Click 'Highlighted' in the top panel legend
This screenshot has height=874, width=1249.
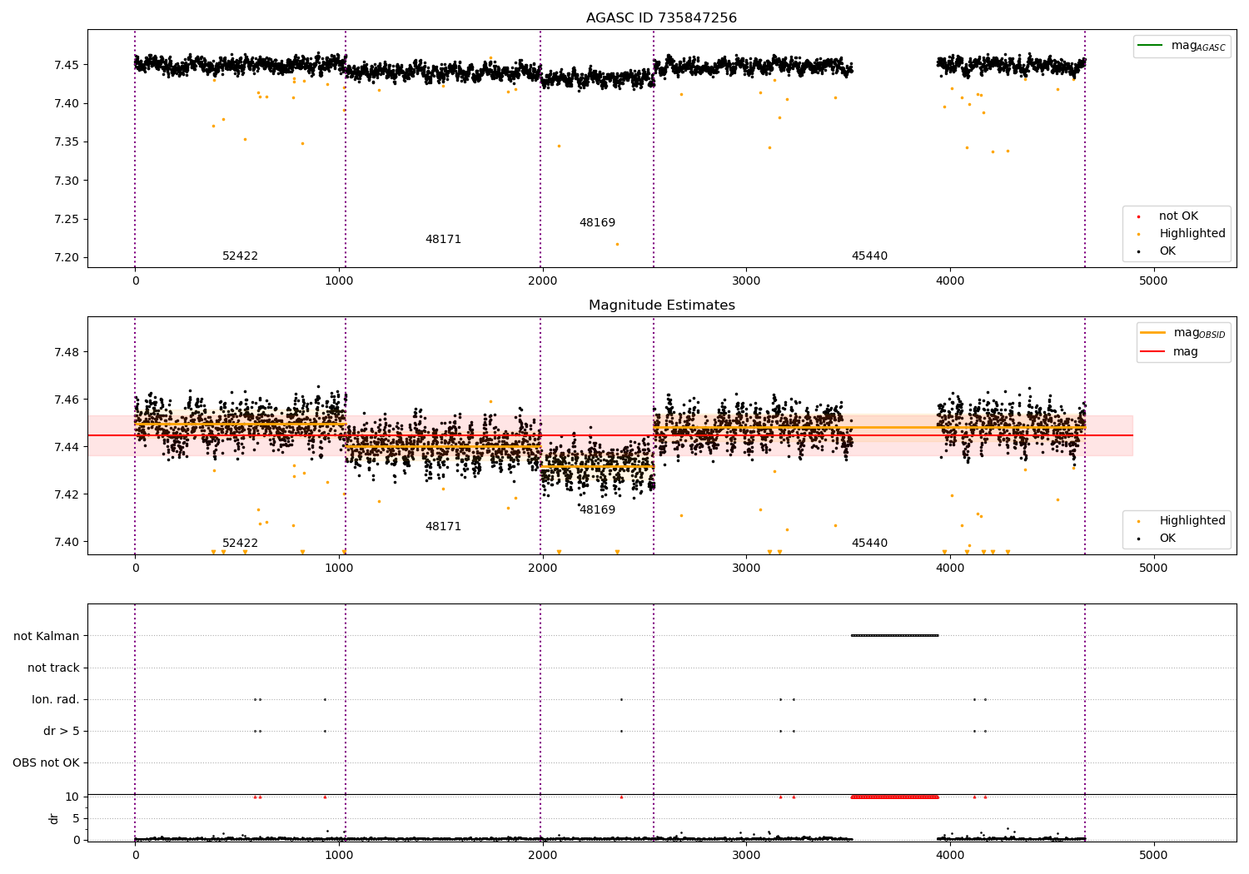(1192, 233)
